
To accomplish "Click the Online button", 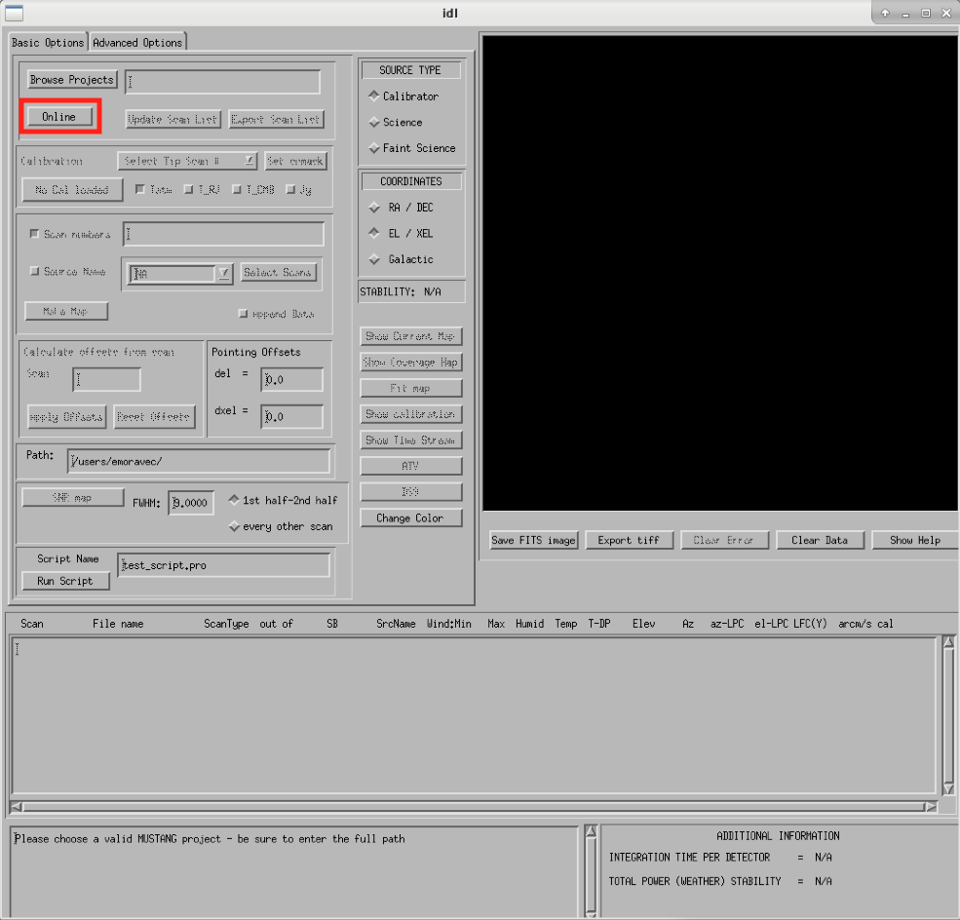I will pyautogui.click(x=58, y=116).
